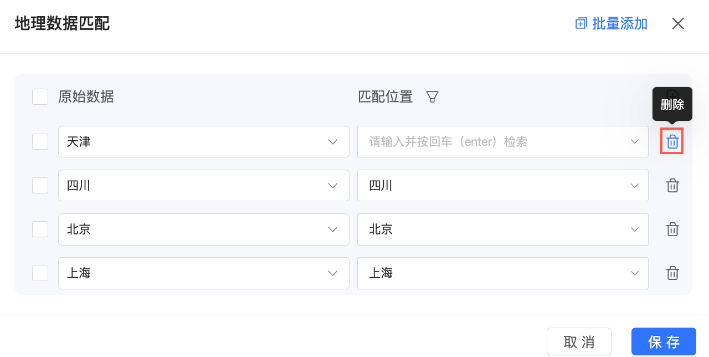Click the 取消 cancel button
Viewport: 709px width, 357px height.
579,342
